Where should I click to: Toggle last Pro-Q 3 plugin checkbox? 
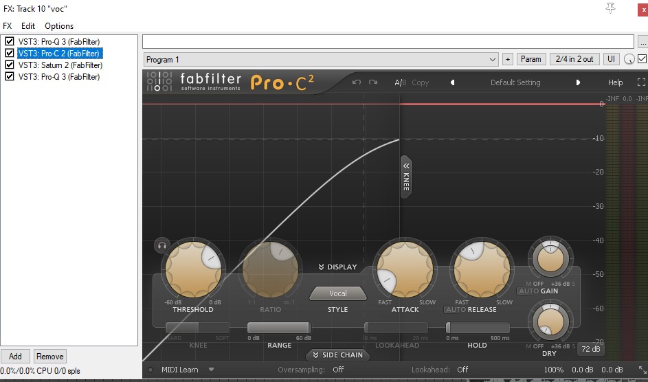[x=10, y=76]
